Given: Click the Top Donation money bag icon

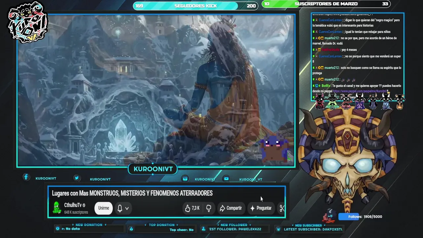Looking at the screenshot, I should (x=131, y=229).
